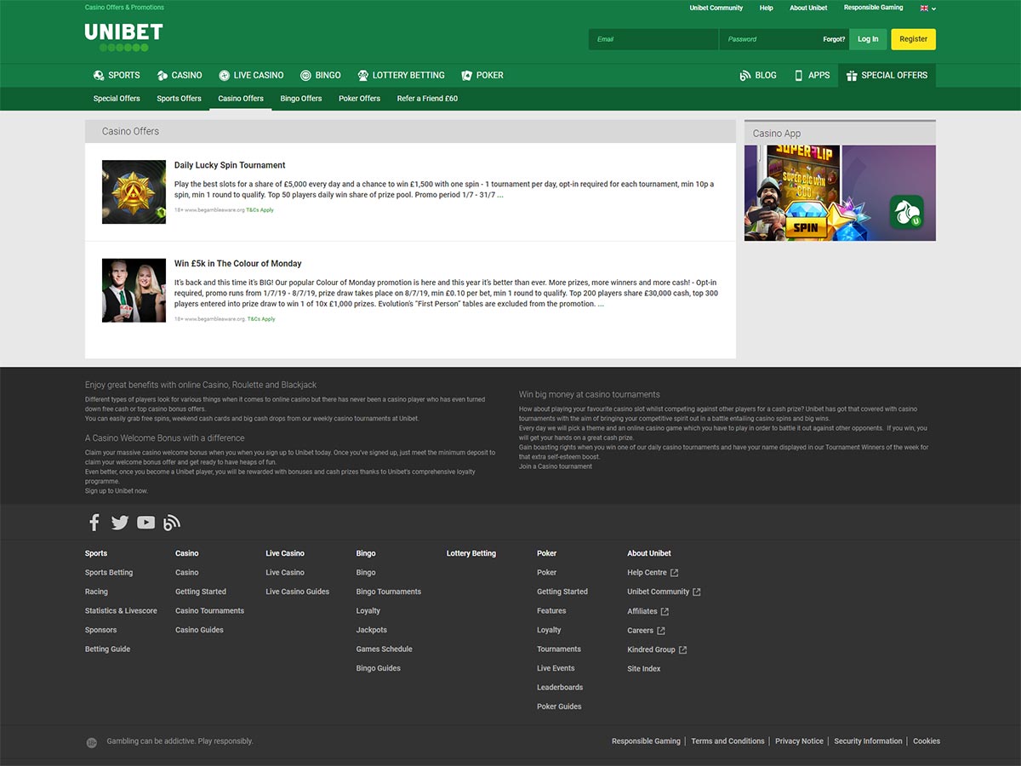Open Bingo Tournaments footer link

389,592
